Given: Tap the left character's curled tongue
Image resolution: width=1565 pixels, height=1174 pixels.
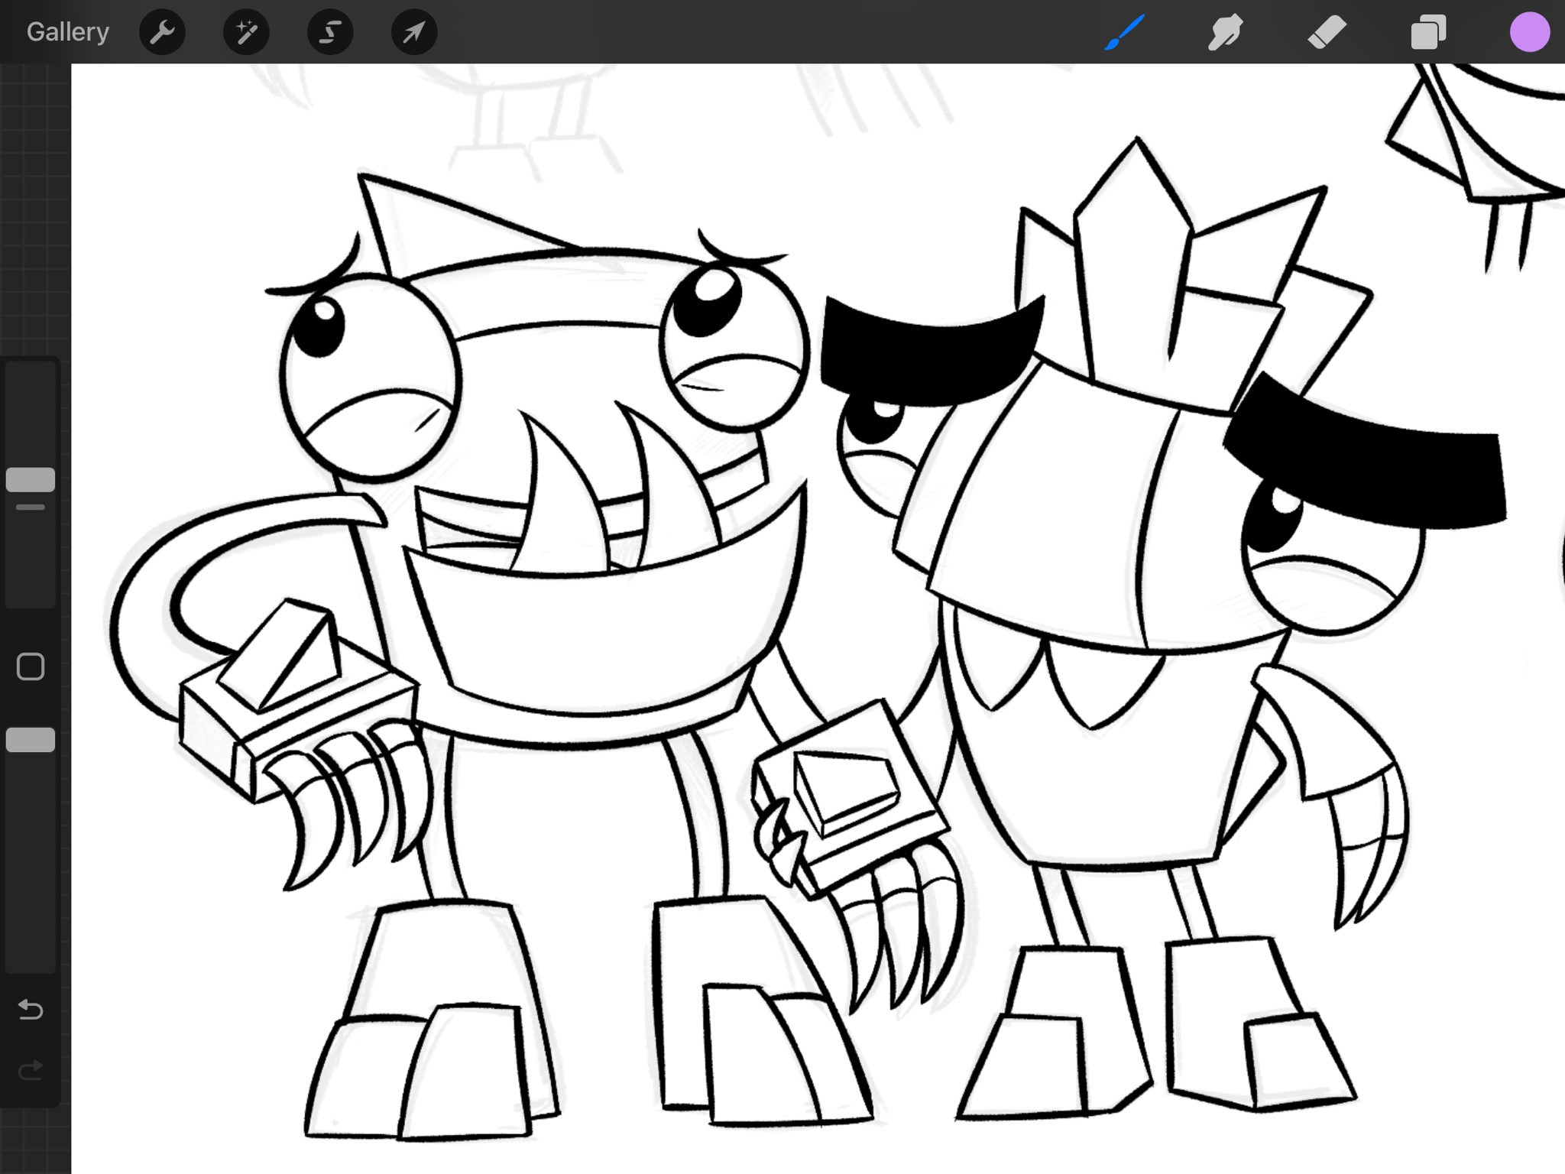Looking at the screenshot, I should (x=145, y=611).
